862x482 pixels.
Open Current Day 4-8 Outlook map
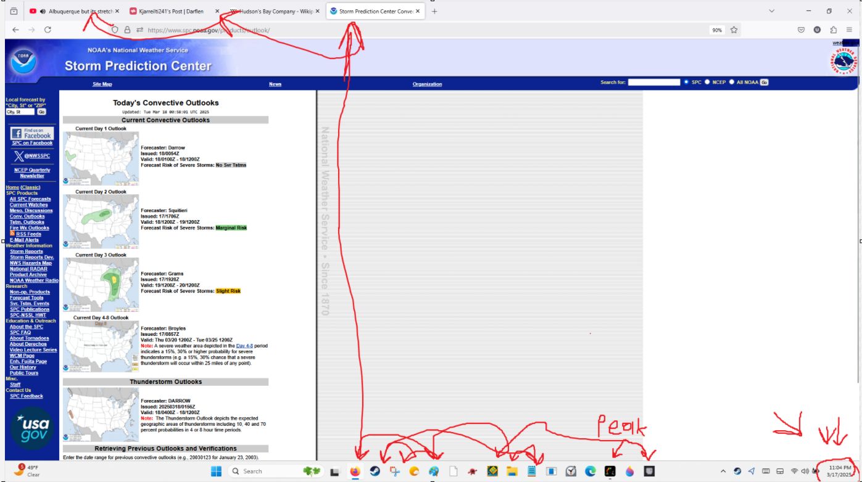[101, 346]
